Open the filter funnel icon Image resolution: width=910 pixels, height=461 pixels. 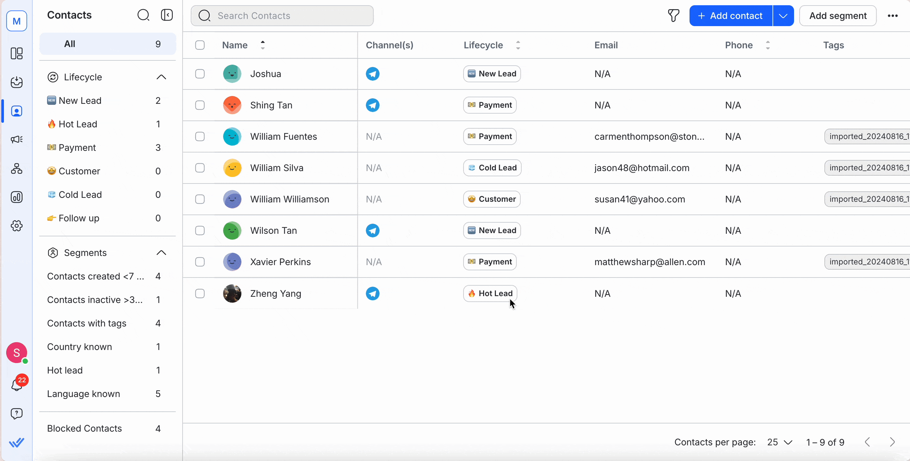point(673,16)
